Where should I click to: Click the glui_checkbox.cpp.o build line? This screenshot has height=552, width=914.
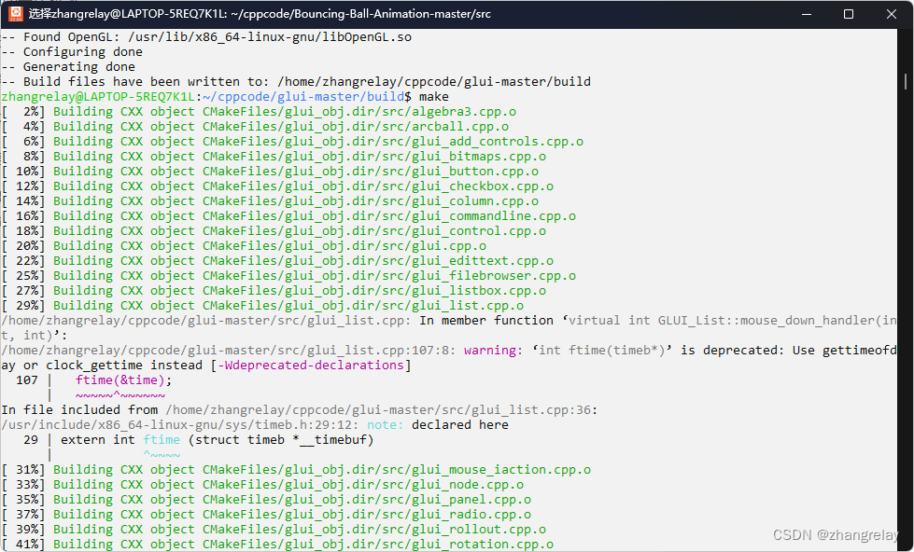point(277,186)
